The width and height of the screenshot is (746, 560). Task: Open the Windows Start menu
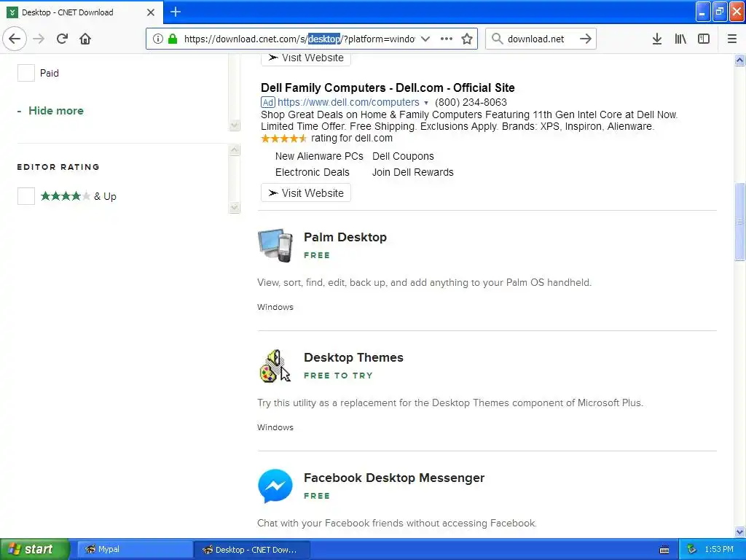click(x=35, y=549)
